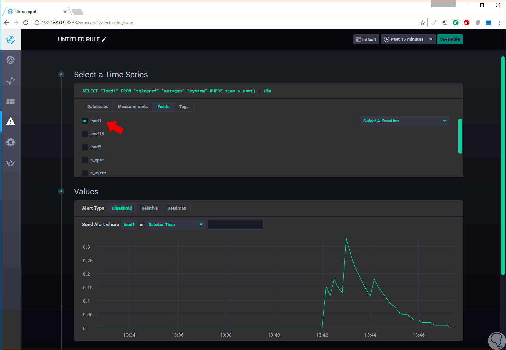Click the UNTITLED RULE name

click(x=79, y=39)
